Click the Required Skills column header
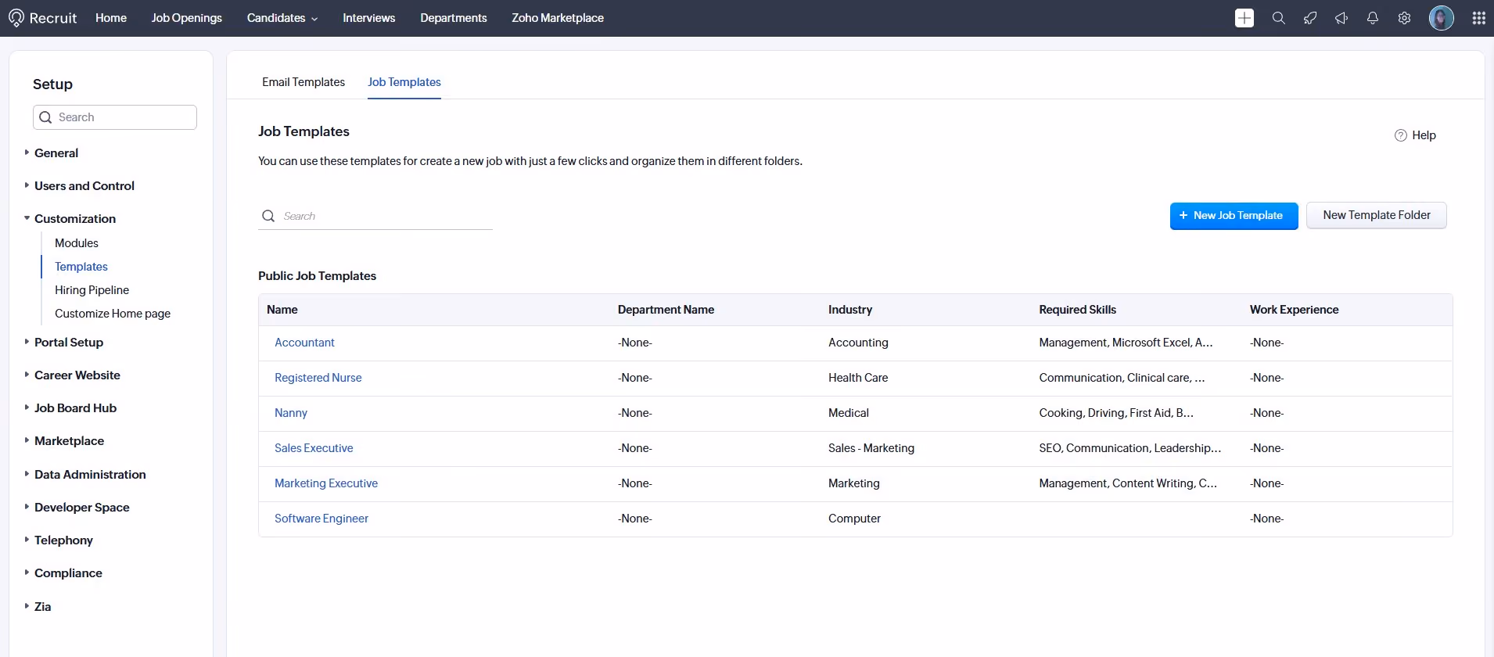 coord(1077,310)
